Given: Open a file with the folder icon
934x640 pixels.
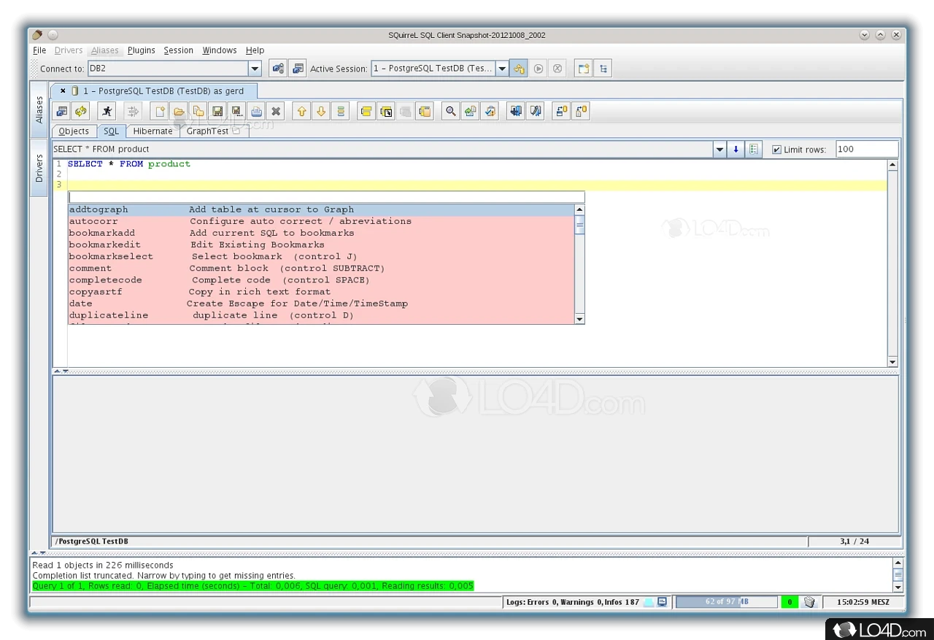Looking at the screenshot, I should pyautogui.click(x=179, y=112).
